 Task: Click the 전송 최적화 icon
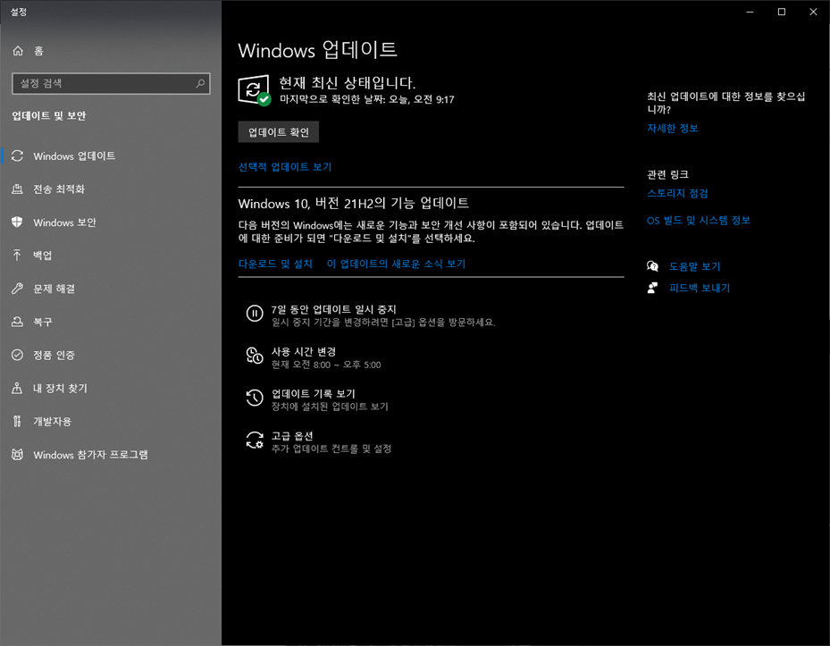18,189
